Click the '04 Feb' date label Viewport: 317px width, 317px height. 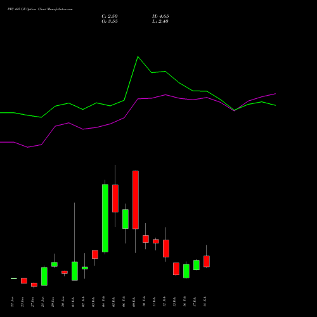103,302
